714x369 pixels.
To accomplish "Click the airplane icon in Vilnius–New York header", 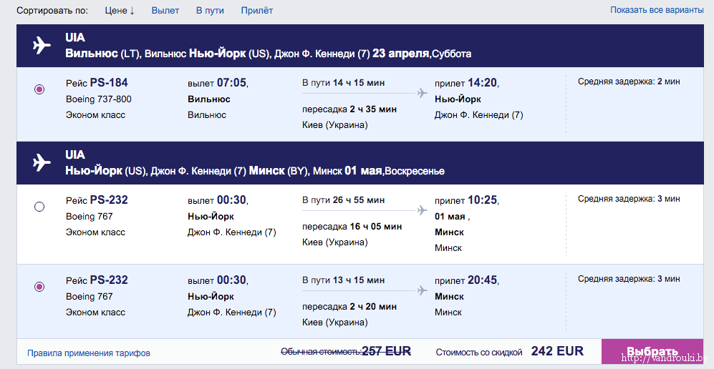I will [x=42, y=45].
